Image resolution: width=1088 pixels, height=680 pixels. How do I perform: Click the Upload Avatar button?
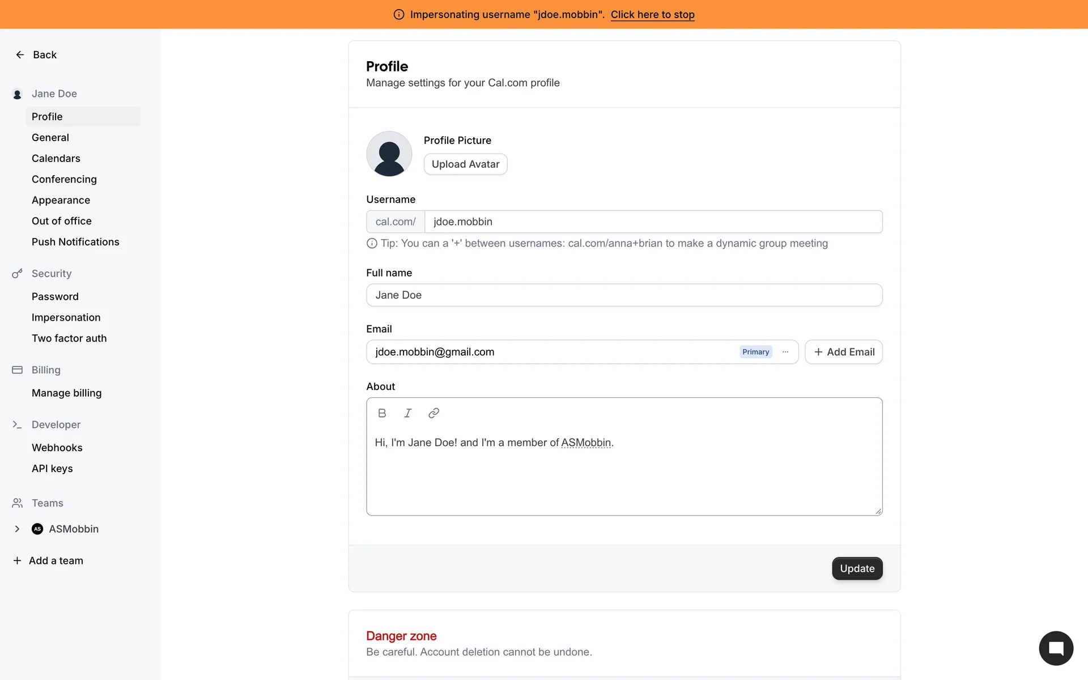point(465,164)
